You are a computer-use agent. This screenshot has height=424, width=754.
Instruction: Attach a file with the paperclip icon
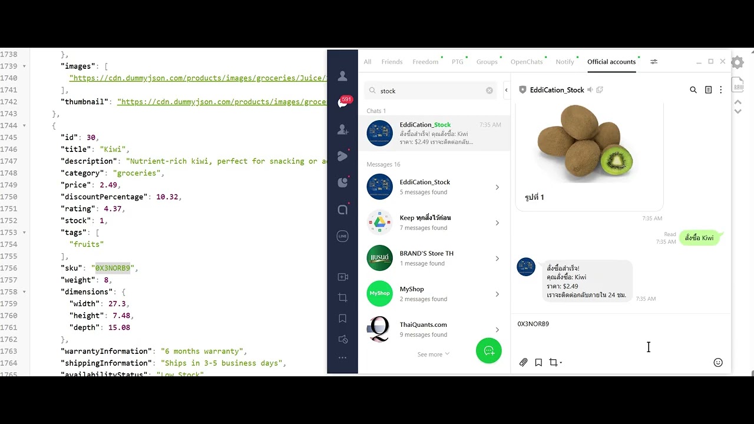[x=523, y=363]
